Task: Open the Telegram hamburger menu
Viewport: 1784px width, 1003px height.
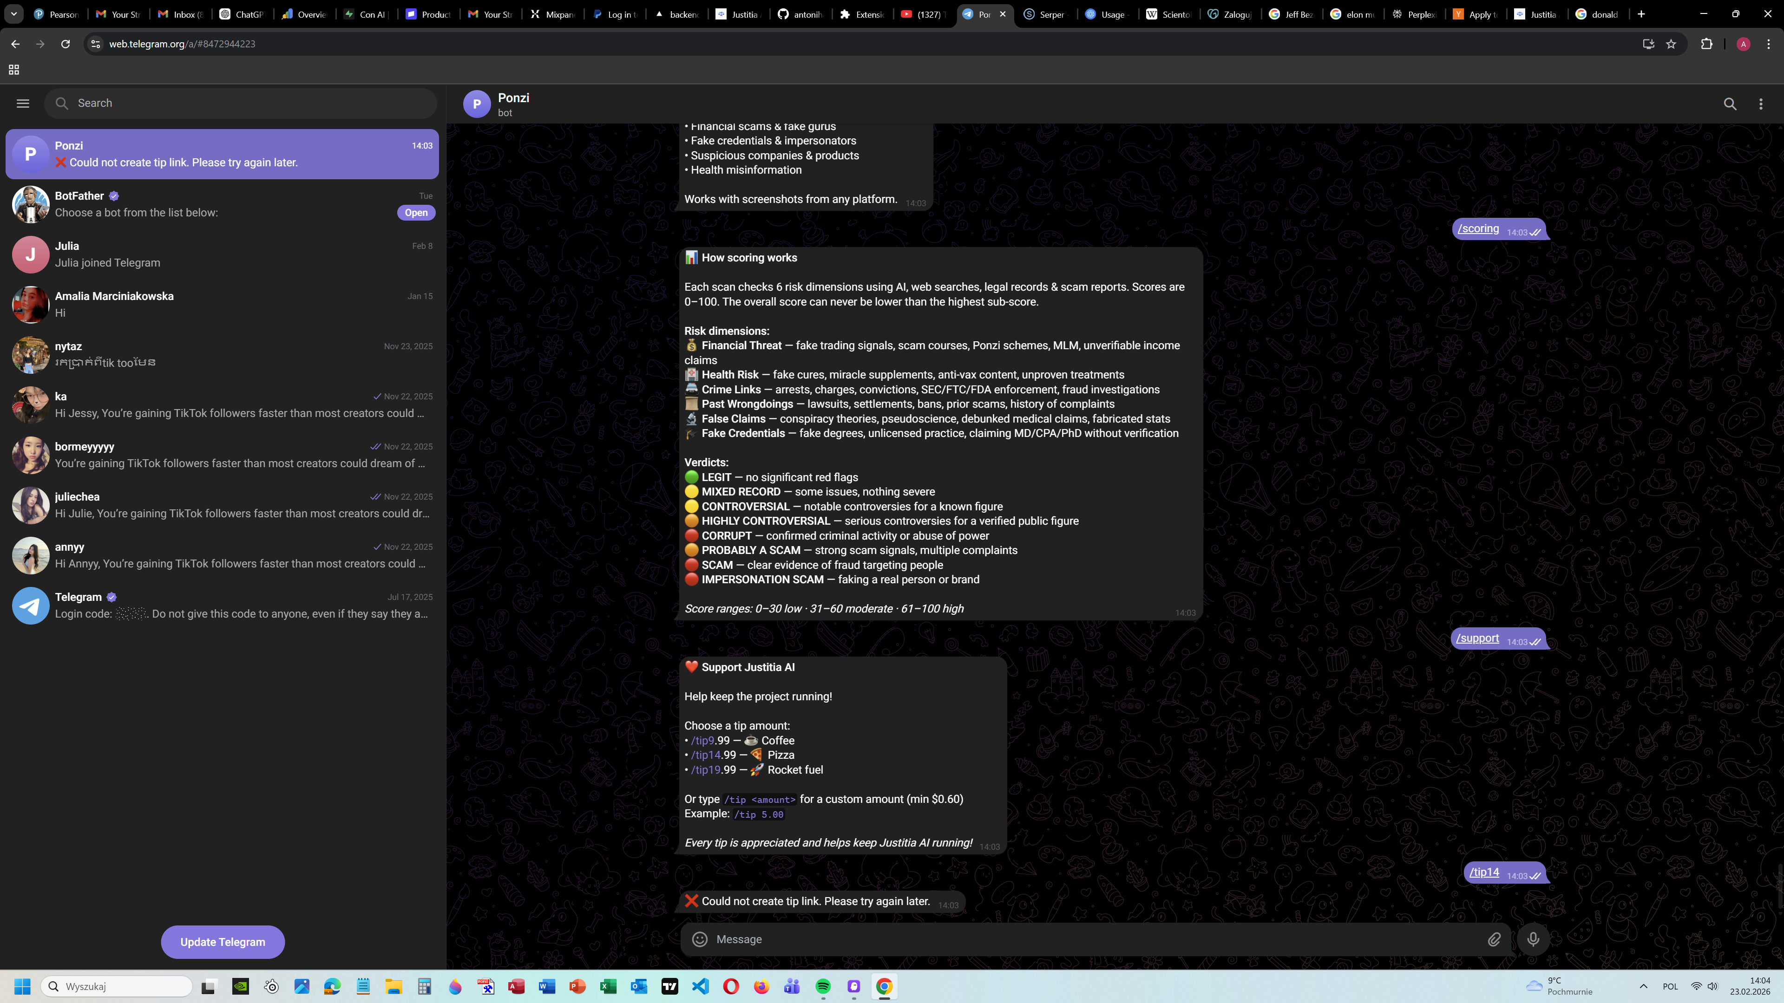Action: click(23, 103)
